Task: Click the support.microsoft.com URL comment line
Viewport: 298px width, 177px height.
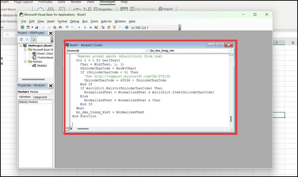Action: 127,76
